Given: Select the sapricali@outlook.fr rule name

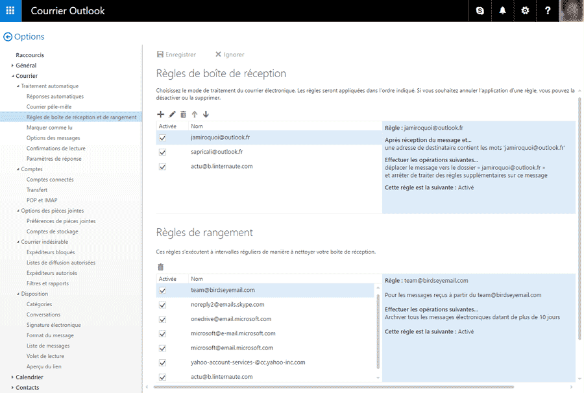Looking at the screenshot, I should [217, 152].
